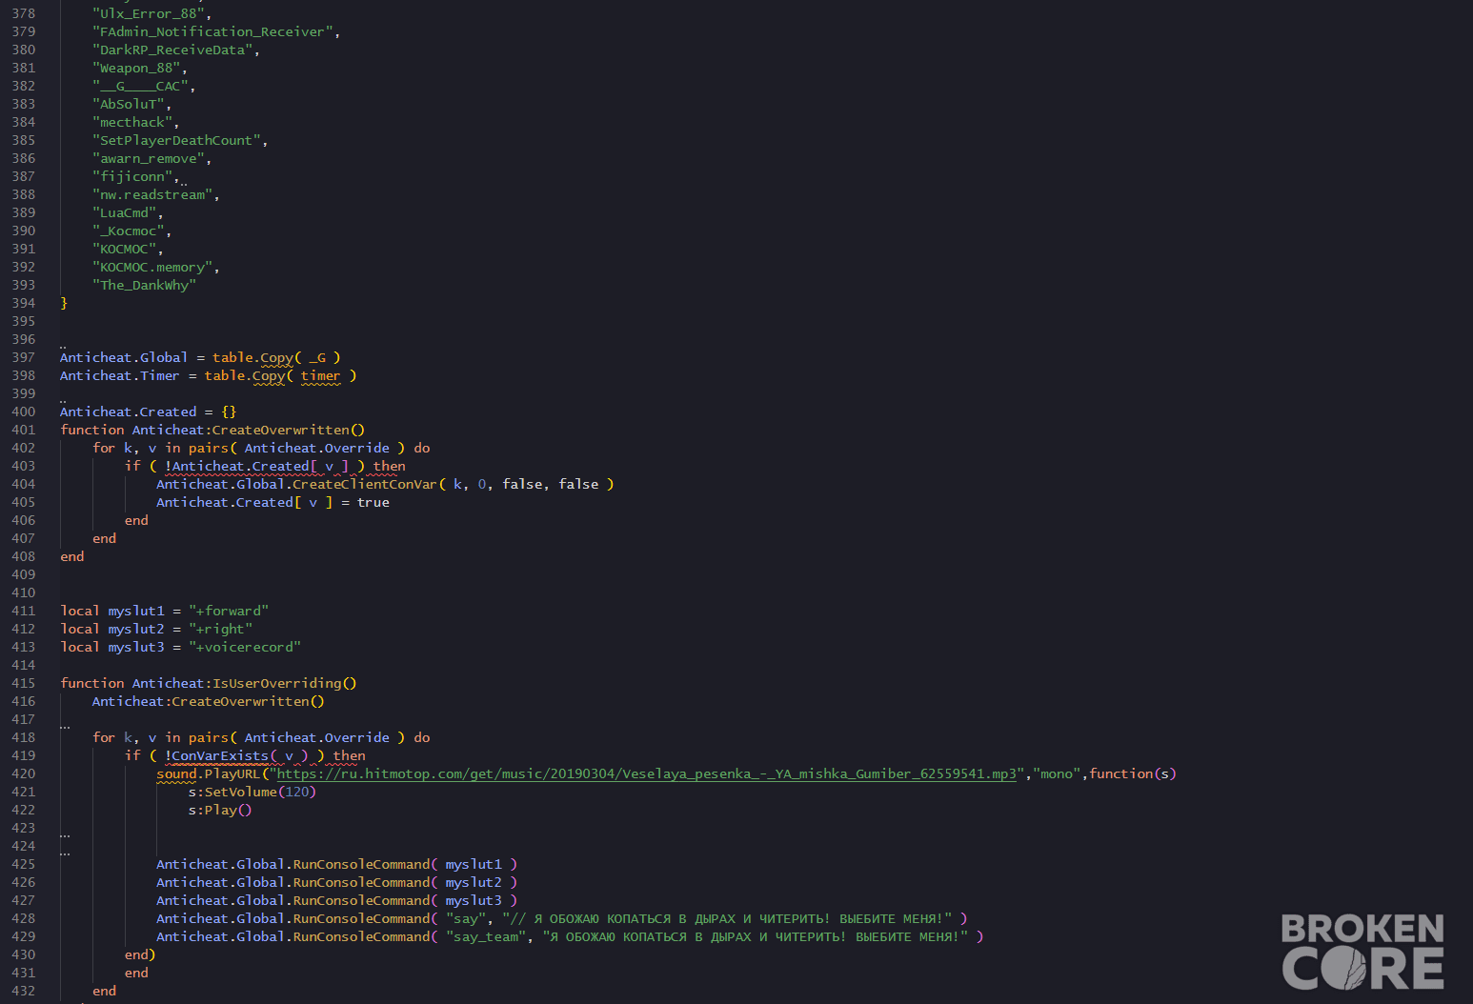The image size is (1473, 1004).
Task: Click the "Anticheat.Created = {}" line
Action: click(148, 412)
